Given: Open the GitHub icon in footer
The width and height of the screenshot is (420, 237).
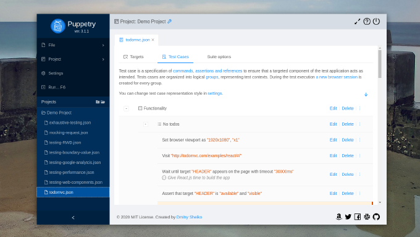Looking at the screenshot, I should coord(376,217).
